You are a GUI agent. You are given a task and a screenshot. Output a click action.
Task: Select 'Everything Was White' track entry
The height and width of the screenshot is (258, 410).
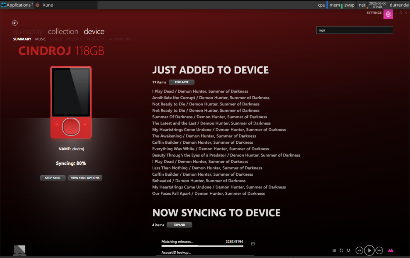click(211, 149)
